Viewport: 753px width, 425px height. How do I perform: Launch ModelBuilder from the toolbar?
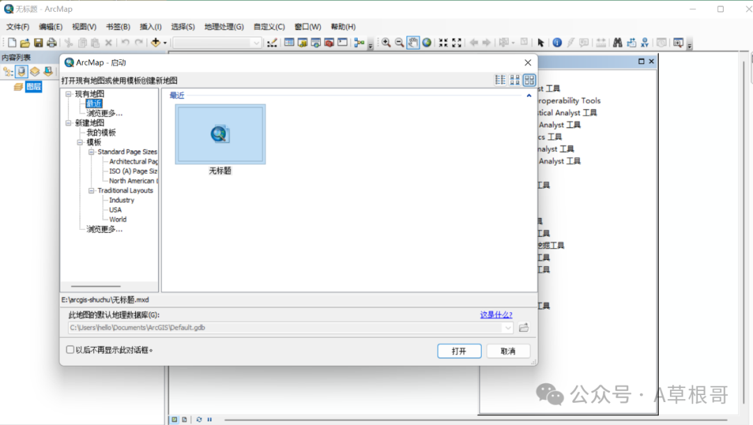pyautogui.click(x=359, y=42)
